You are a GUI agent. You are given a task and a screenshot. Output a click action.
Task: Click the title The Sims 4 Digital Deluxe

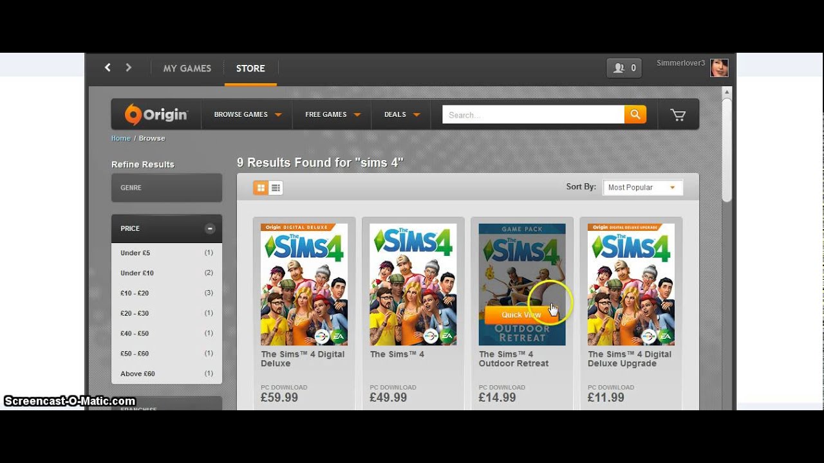point(303,359)
